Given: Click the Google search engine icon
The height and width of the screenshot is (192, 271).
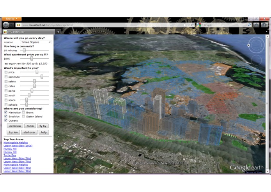Looking at the screenshot, I should pos(199,25).
